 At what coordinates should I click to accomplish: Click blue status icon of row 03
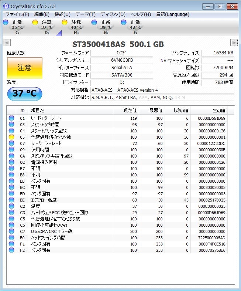[x=11, y=124]
